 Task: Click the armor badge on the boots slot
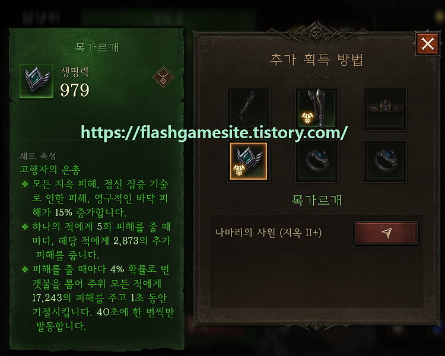click(x=307, y=117)
